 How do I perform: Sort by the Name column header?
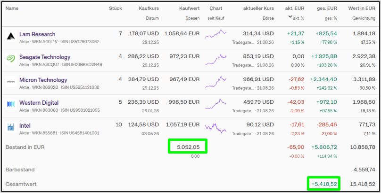pyautogui.click(x=12, y=8)
